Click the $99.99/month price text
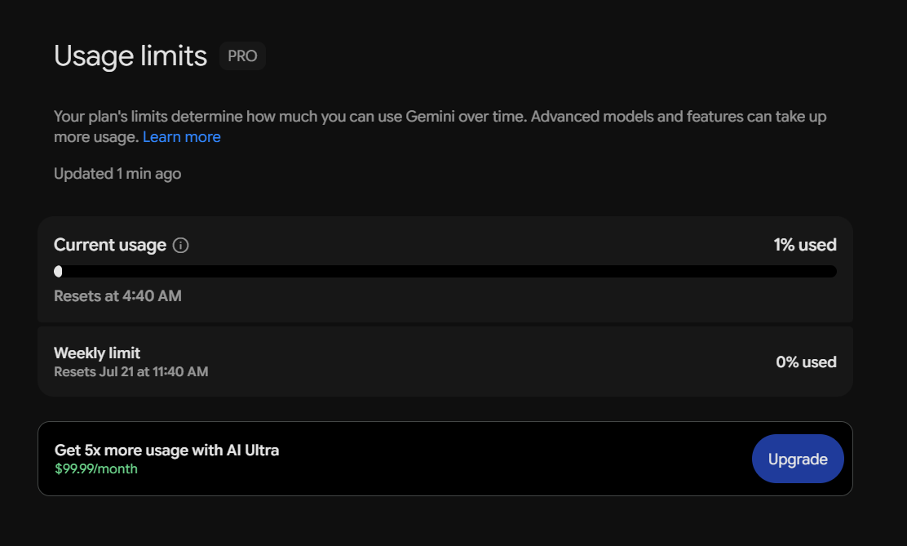This screenshot has height=546, width=907. click(x=96, y=469)
